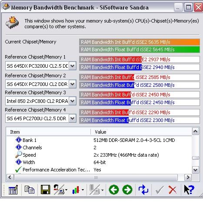Open Reference Chipset/Memory 3 dropdown arrow
This screenshot has width=203, height=207.
click(x=73, y=101)
